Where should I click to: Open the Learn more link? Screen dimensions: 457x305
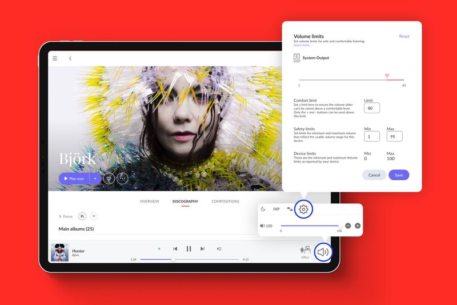[x=302, y=45]
